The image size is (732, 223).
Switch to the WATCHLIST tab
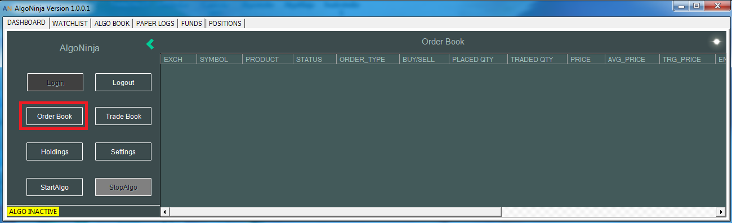[x=70, y=23]
